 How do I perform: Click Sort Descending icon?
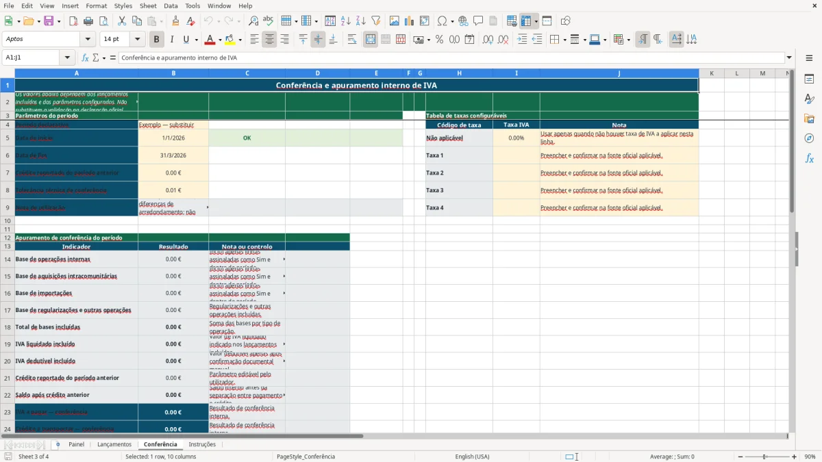[x=360, y=21]
